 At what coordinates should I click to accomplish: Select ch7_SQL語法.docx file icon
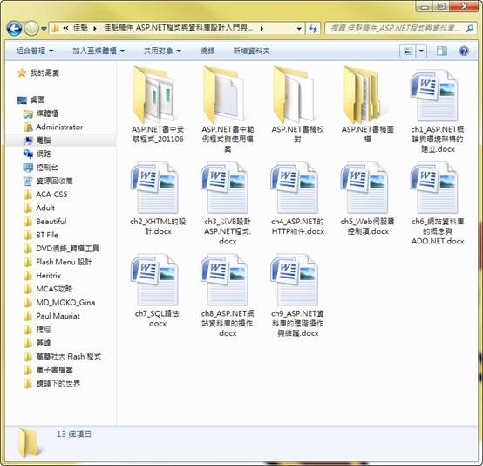[154, 280]
